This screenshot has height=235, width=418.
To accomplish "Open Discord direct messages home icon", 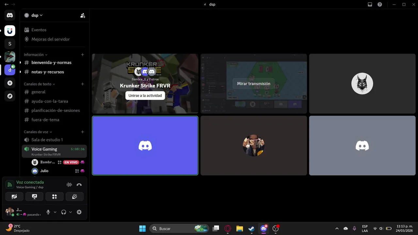I will [x=10, y=15].
